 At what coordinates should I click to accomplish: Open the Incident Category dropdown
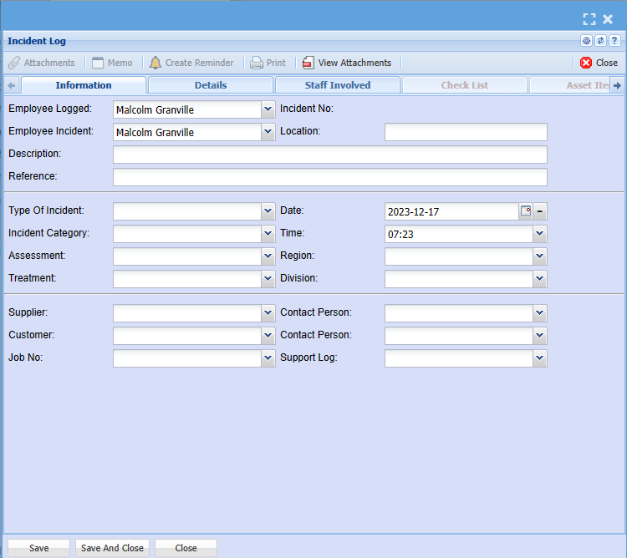point(268,234)
